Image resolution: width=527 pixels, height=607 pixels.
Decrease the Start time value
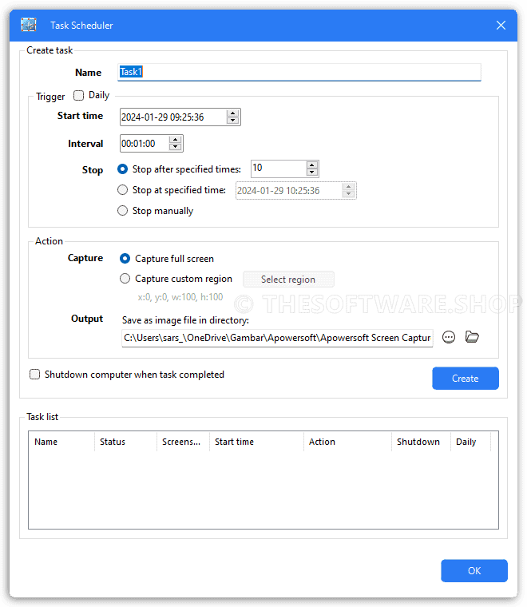click(233, 121)
